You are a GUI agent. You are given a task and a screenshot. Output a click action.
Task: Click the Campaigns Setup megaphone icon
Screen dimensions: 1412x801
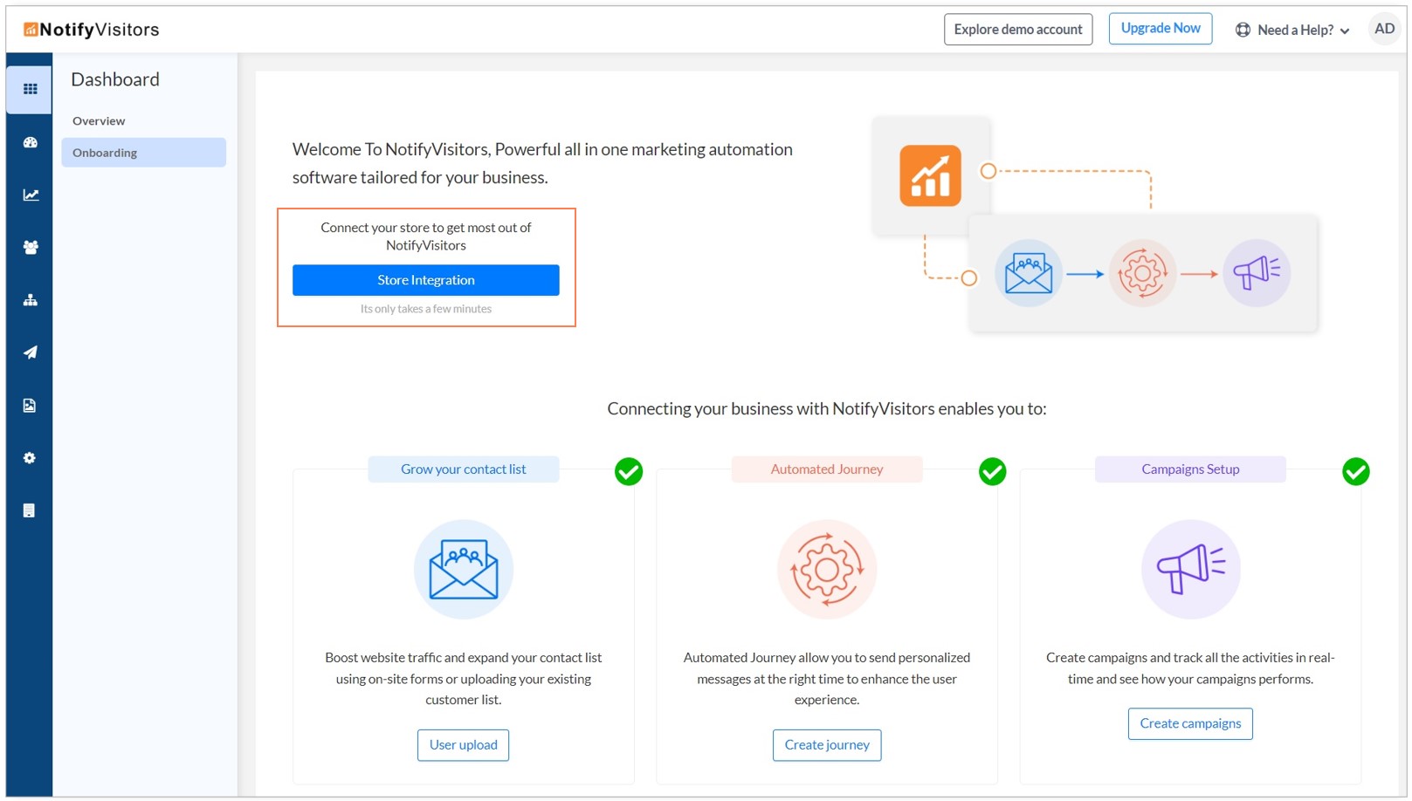(x=1190, y=569)
